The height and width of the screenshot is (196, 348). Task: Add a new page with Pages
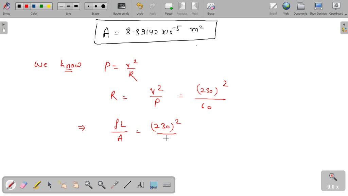click(x=169, y=9)
